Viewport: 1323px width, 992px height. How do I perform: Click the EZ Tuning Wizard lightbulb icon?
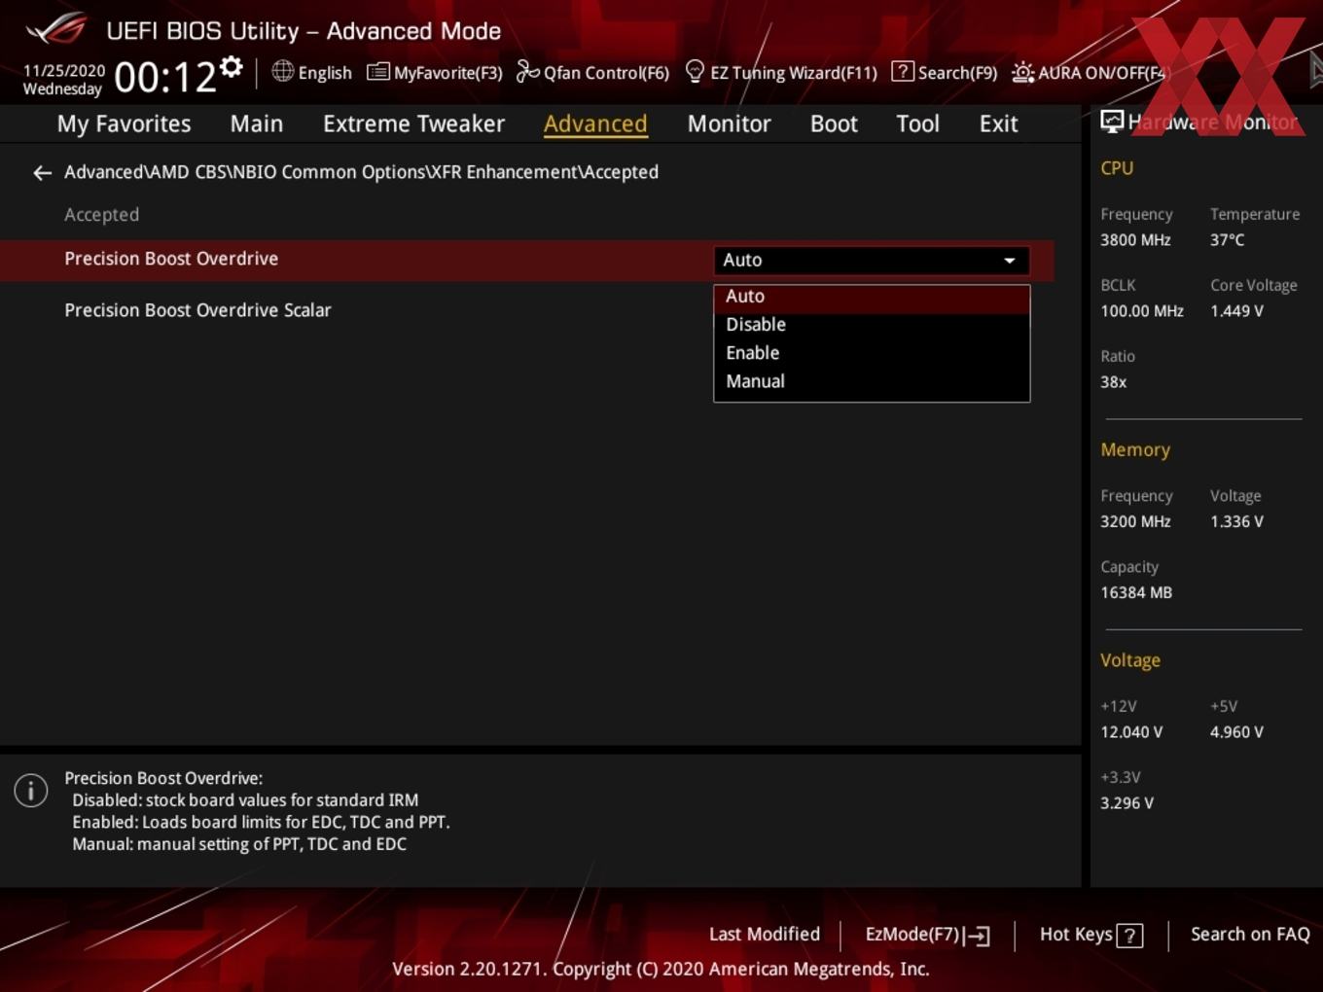coord(695,71)
